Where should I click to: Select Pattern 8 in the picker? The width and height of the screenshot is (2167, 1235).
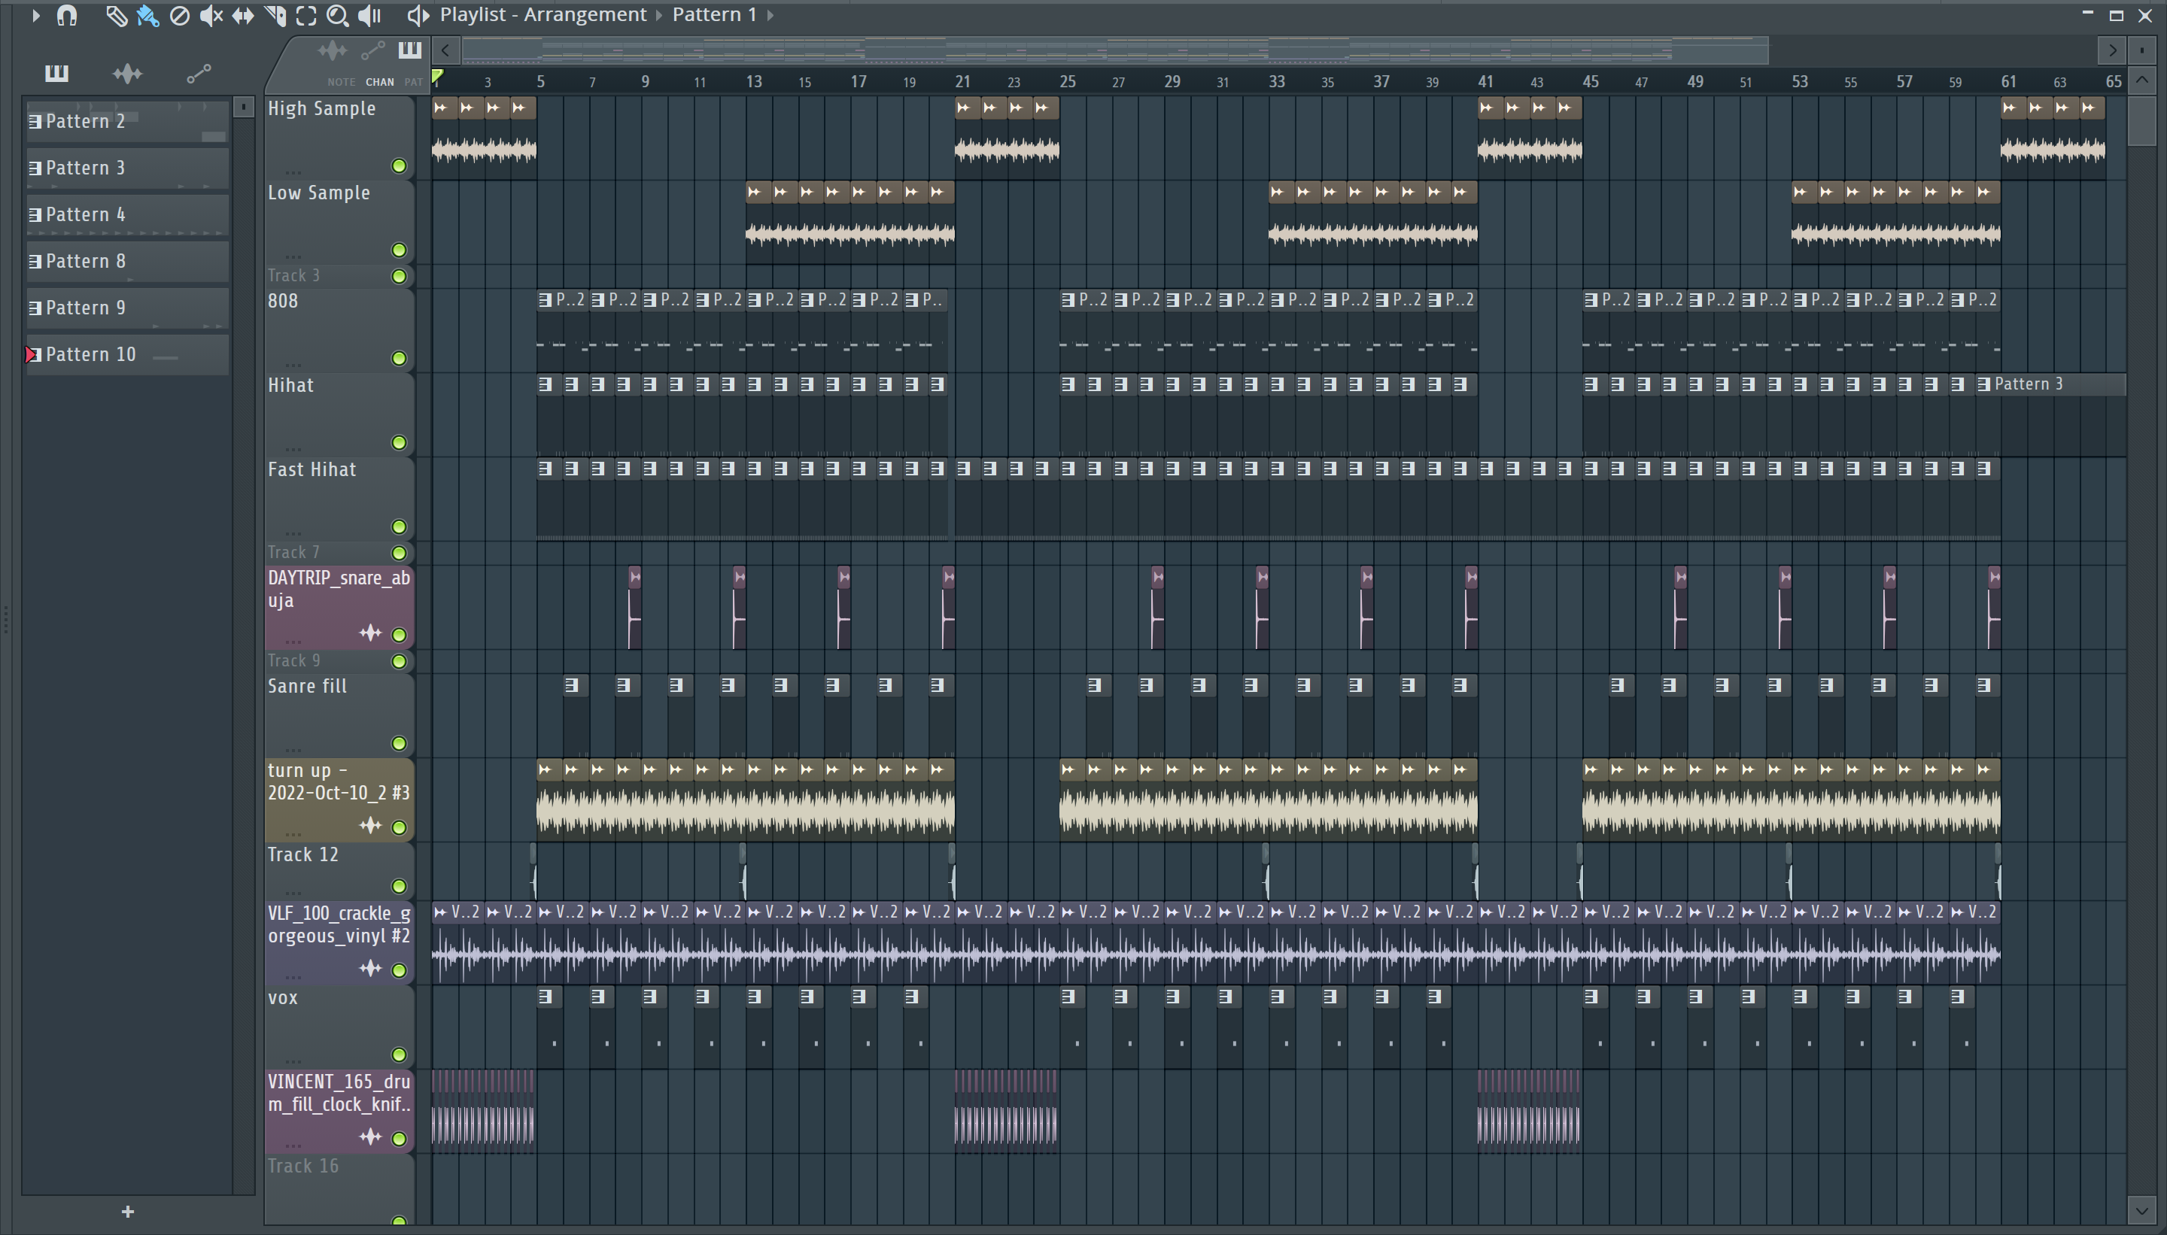pos(127,261)
